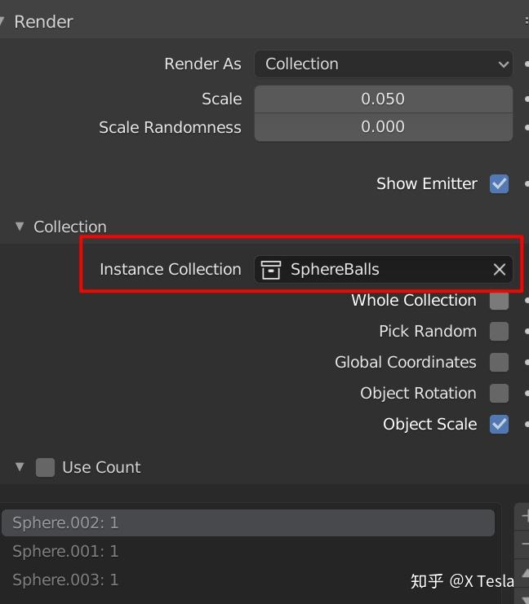Screen dimensions: 529x604
Task: Click the move-up arrow beside the sphere list
Action: tap(523, 573)
